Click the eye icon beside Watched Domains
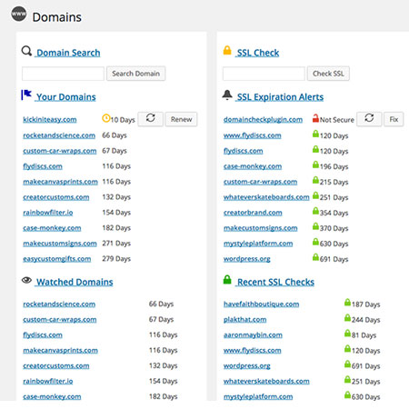Viewport: 409px width, 409px height. 26,280
